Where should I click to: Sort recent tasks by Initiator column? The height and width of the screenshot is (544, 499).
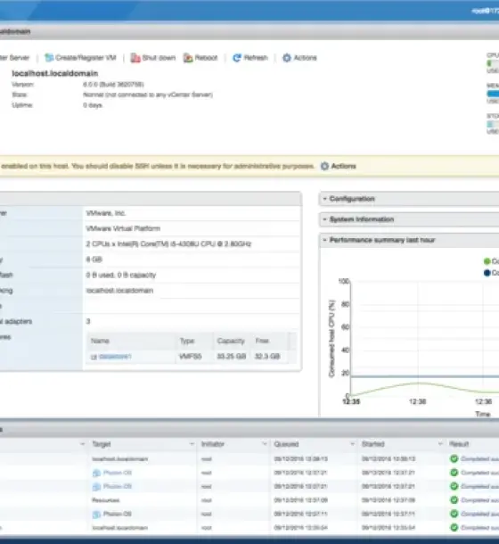coord(213,444)
